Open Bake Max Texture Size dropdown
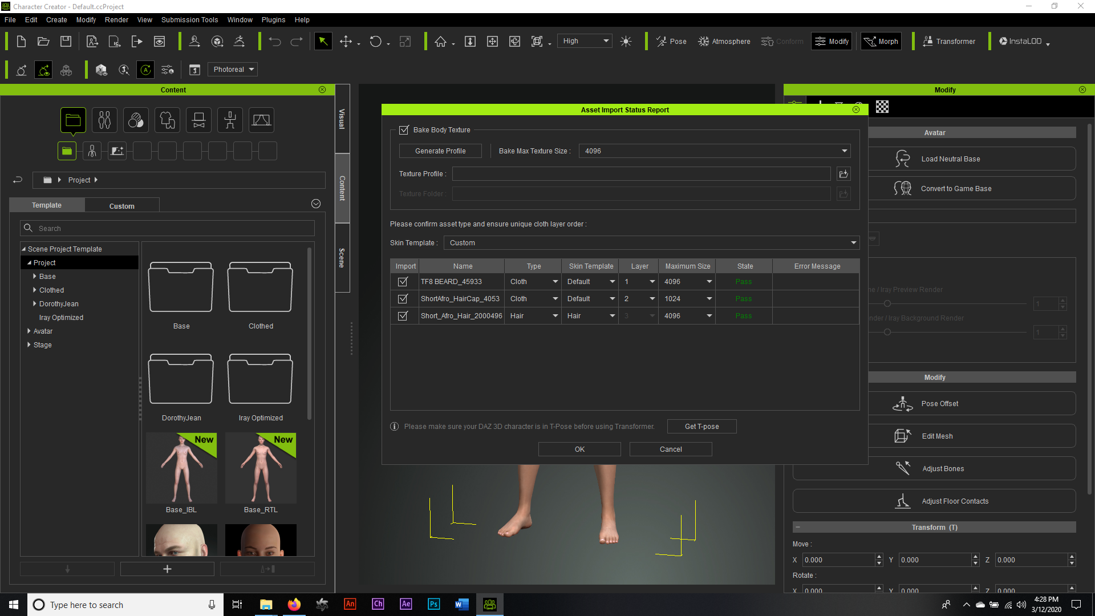 (715, 151)
